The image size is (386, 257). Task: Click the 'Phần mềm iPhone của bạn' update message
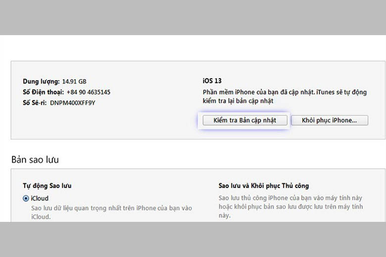285,96
